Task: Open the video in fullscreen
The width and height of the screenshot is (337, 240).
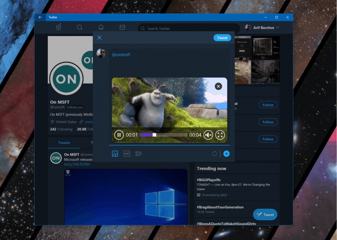Action: tap(220, 135)
